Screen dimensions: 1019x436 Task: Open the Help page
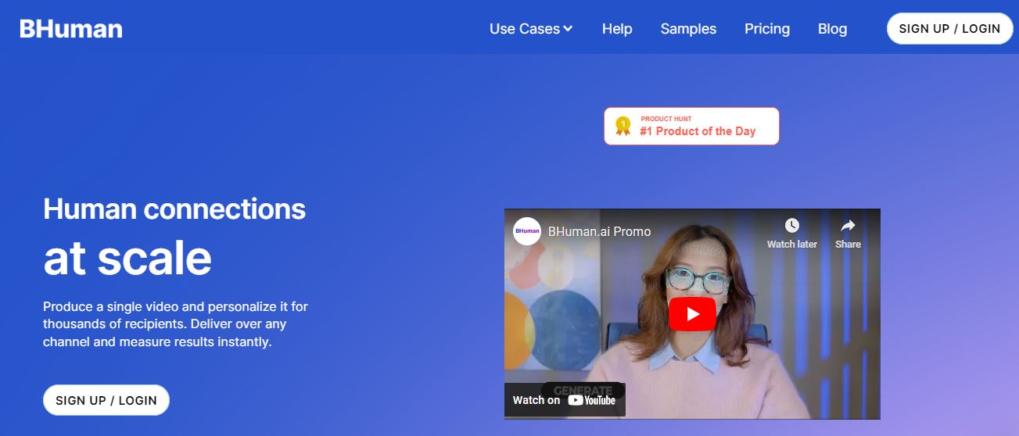tap(617, 29)
